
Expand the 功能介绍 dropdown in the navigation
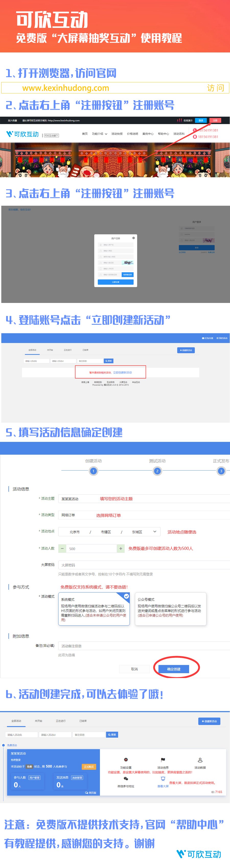pos(100,134)
